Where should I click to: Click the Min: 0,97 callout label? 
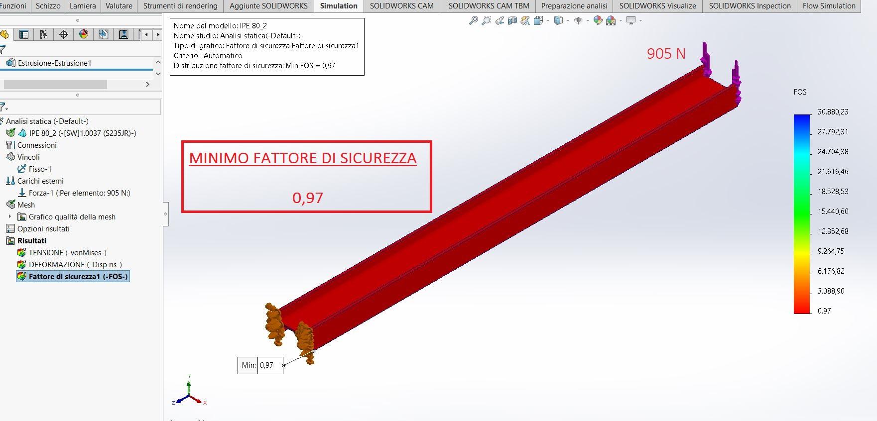tap(260, 365)
